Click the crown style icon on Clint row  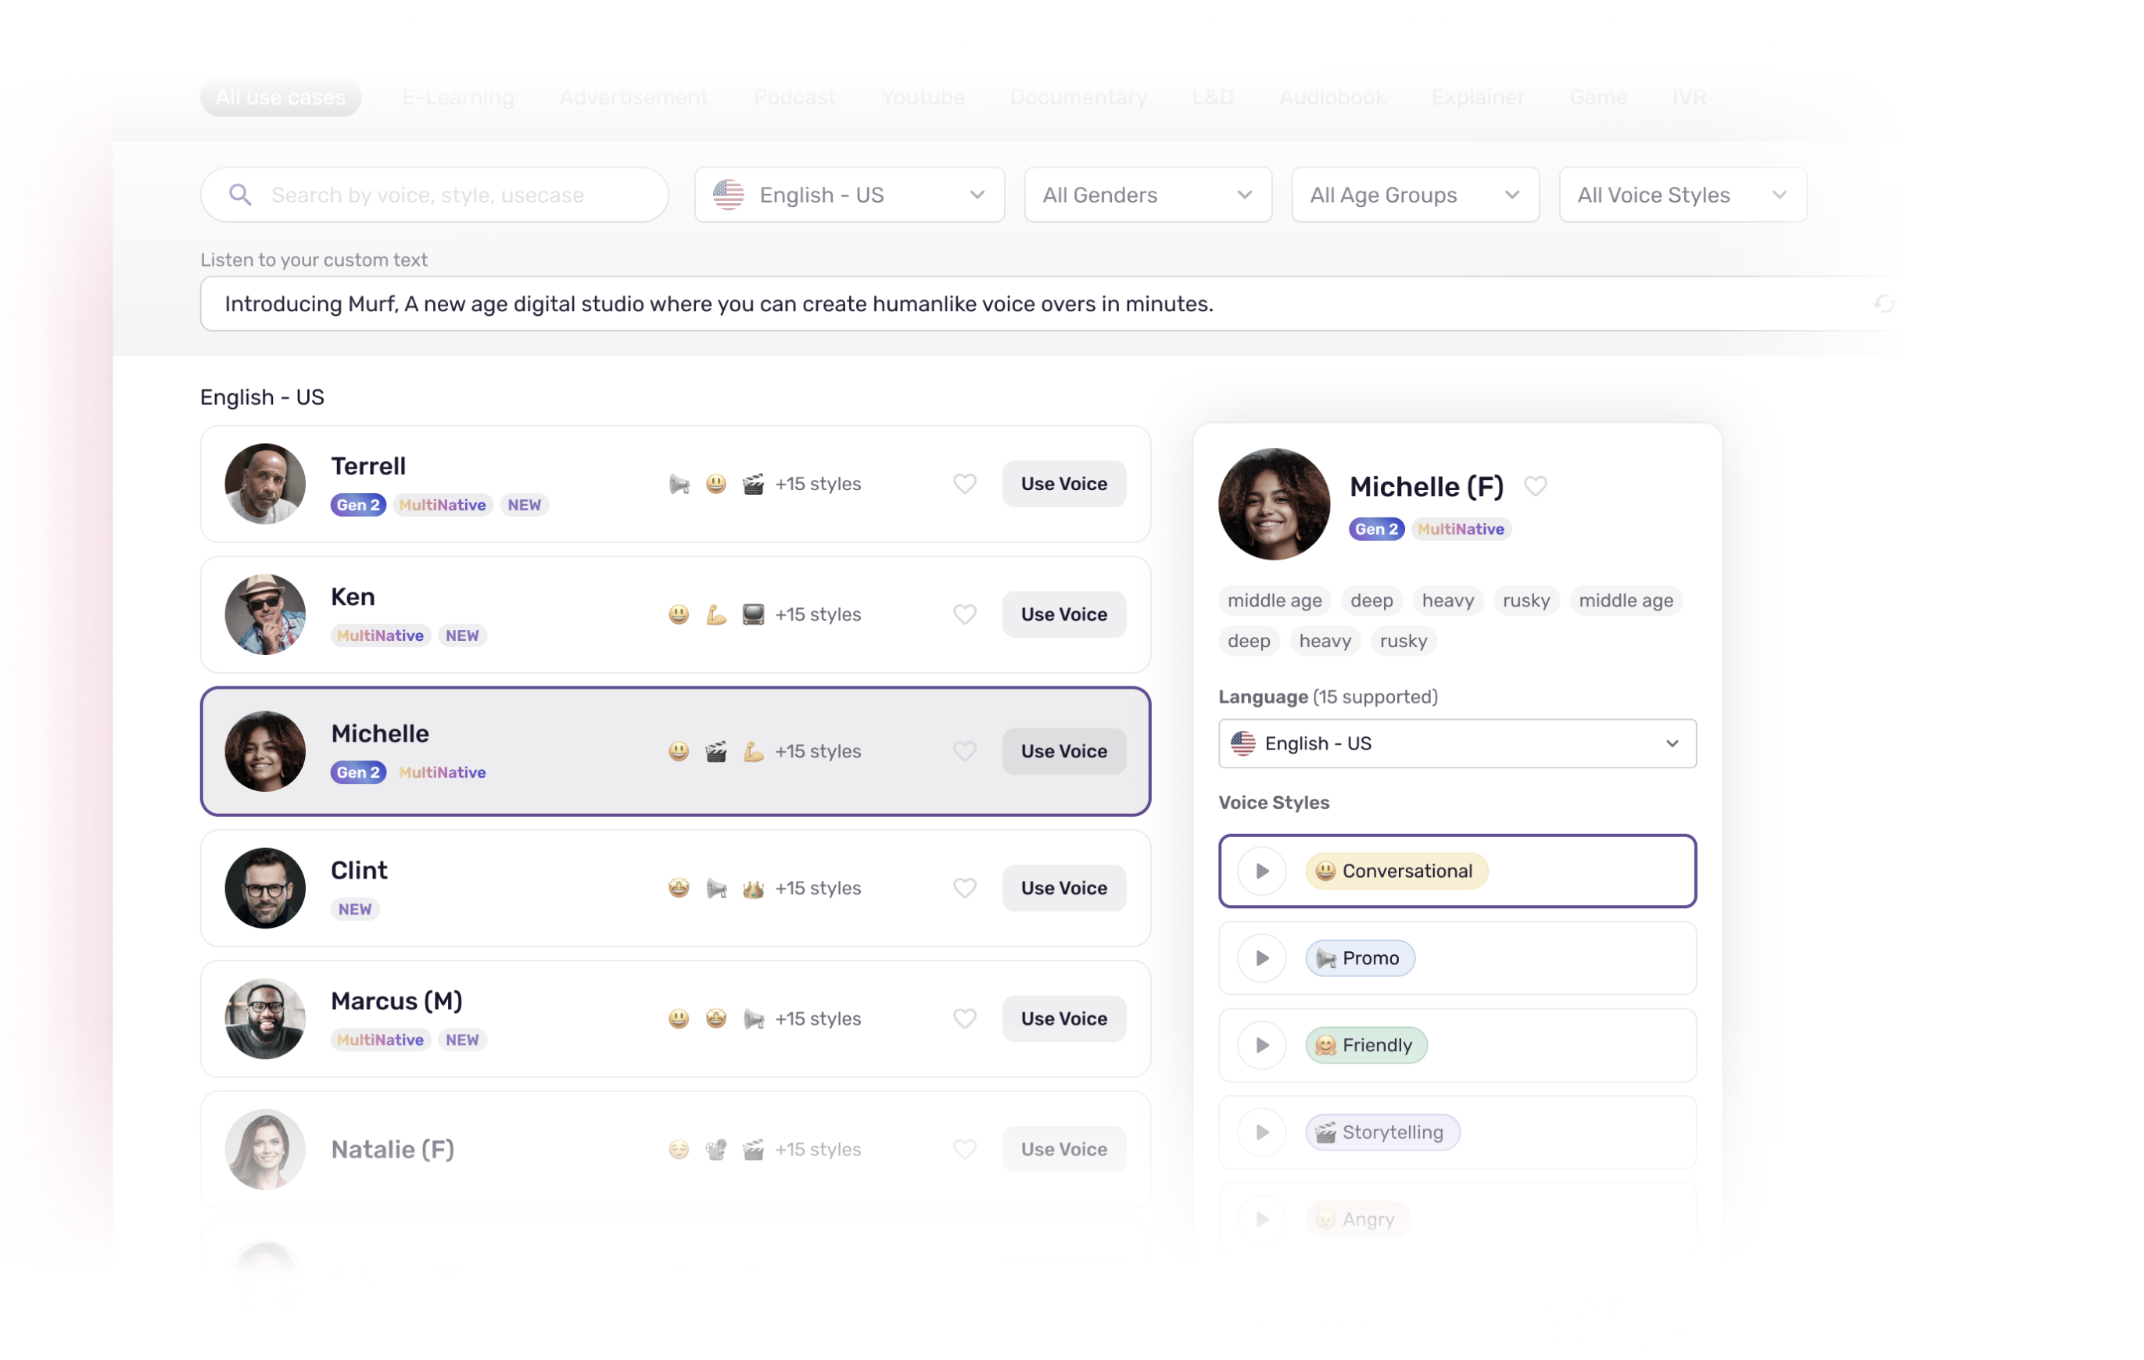click(753, 888)
